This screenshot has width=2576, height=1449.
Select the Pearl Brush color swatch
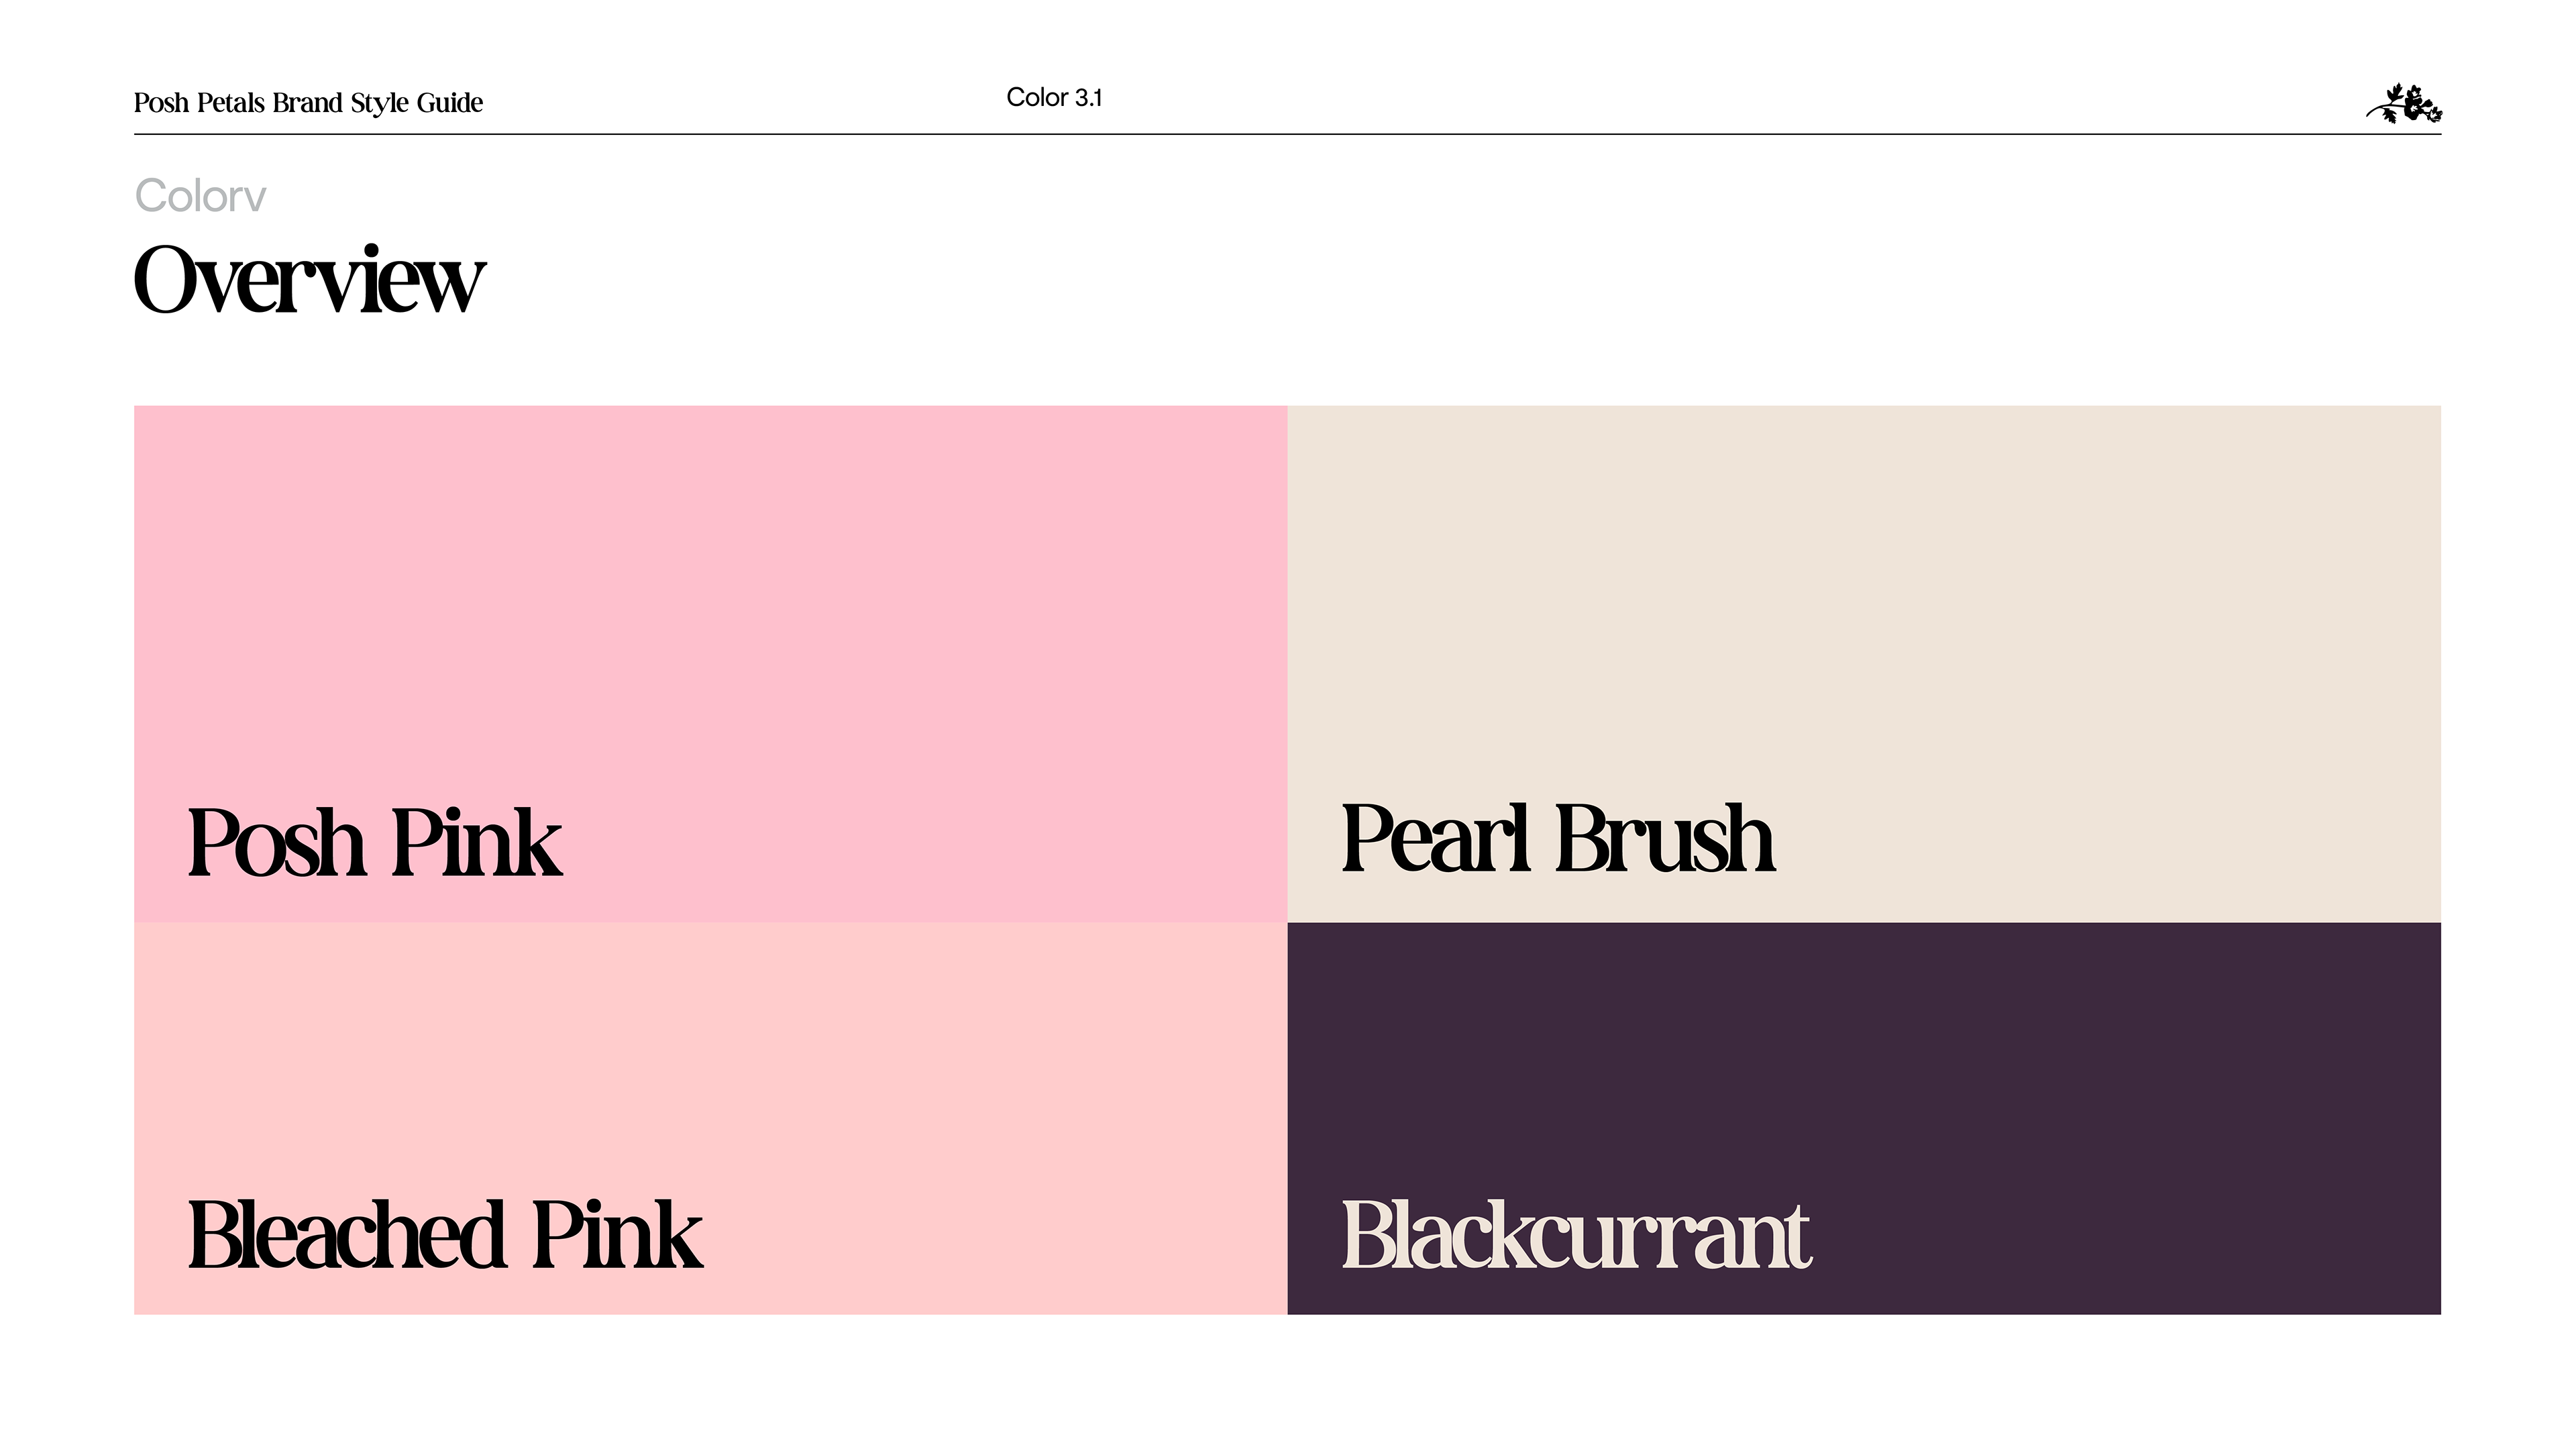[1864, 663]
